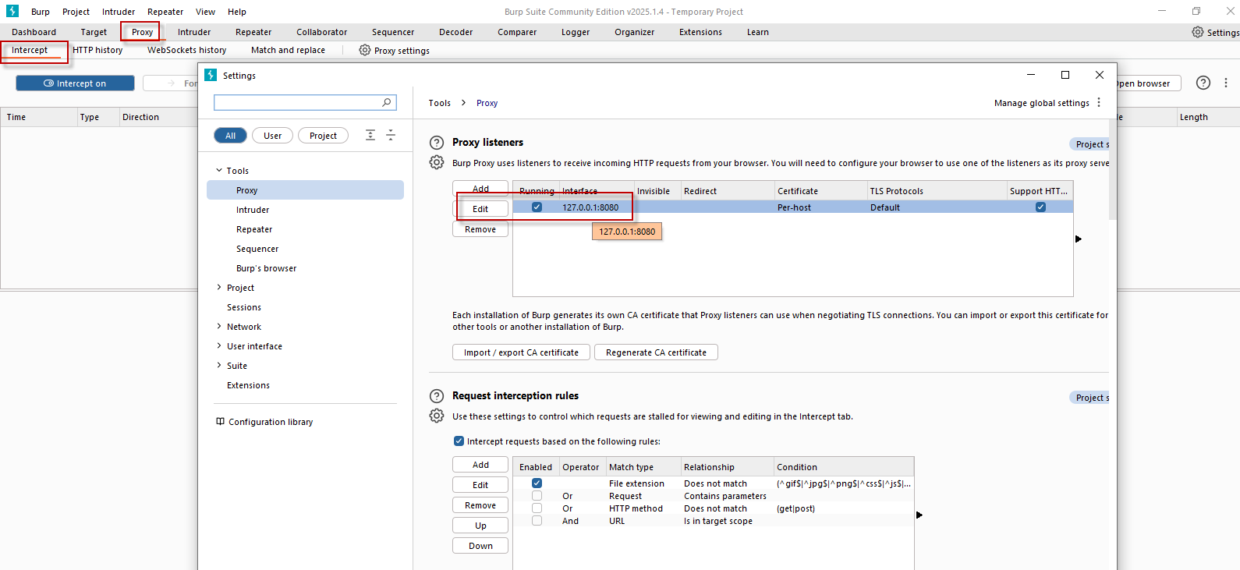Switch to the Collaborator tab
1240x570 pixels.
click(x=321, y=32)
